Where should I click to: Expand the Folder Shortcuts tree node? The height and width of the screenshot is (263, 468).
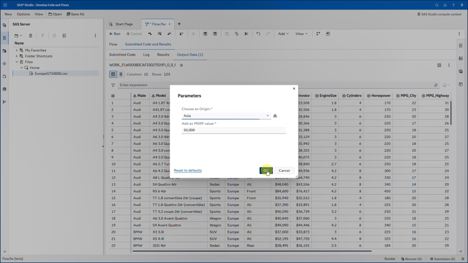pyautogui.click(x=17, y=56)
